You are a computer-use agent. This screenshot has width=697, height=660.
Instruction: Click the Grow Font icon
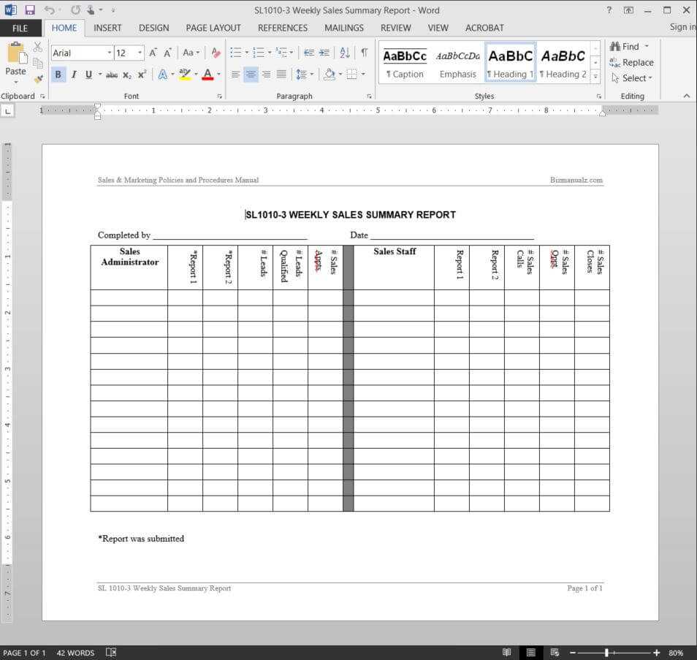(x=153, y=53)
